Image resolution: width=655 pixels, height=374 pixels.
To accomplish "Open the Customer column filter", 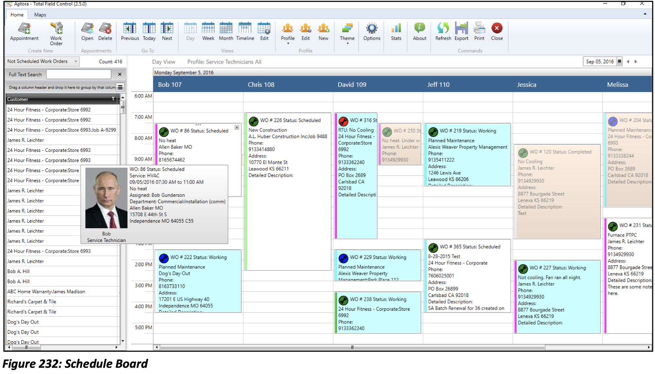I will coord(113,99).
